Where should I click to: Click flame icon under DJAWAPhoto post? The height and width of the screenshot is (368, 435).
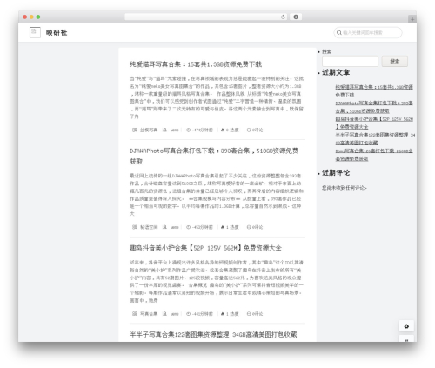click(x=223, y=227)
